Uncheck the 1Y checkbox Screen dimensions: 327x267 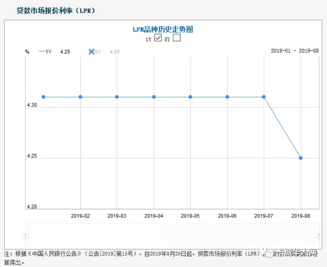coord(158,38)
